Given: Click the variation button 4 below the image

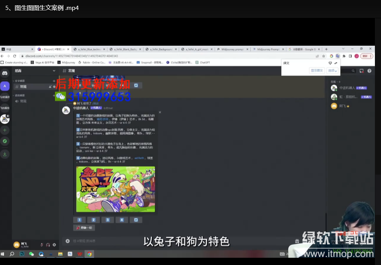Looking at the screenshot, I should coord(122,220).
